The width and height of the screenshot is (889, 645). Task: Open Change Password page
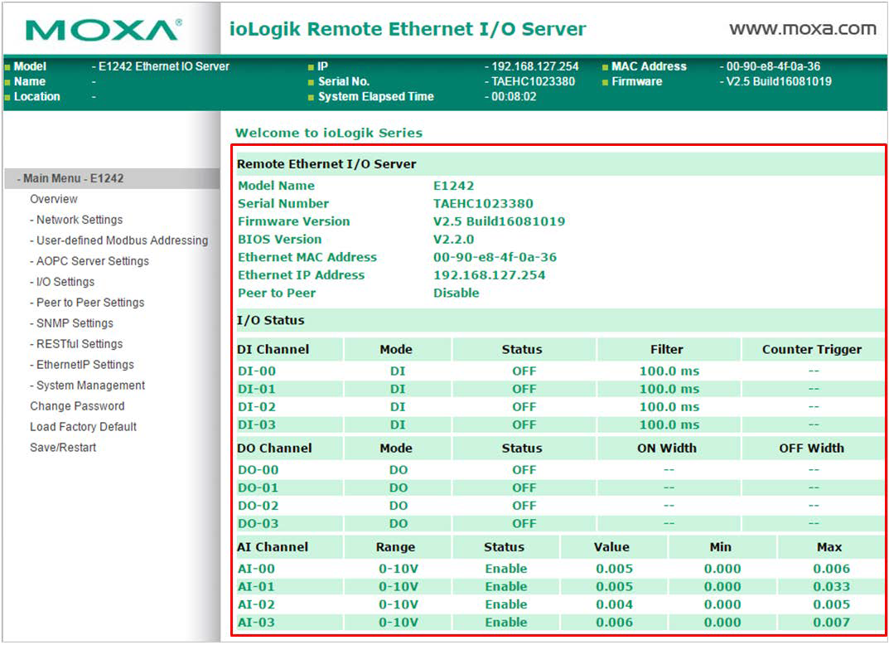tap(77, 406)
